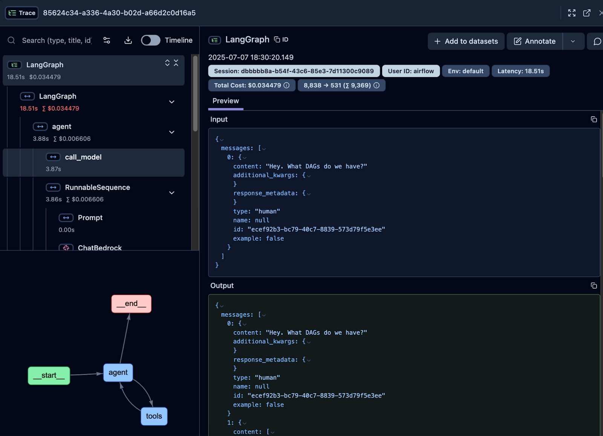Screen dimensions: 603x436
Task: Select the call_model tree row
Action: point(93,163)
